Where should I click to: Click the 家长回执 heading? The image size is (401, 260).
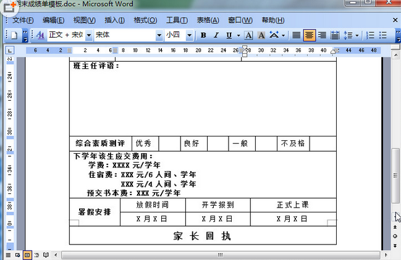202,236
